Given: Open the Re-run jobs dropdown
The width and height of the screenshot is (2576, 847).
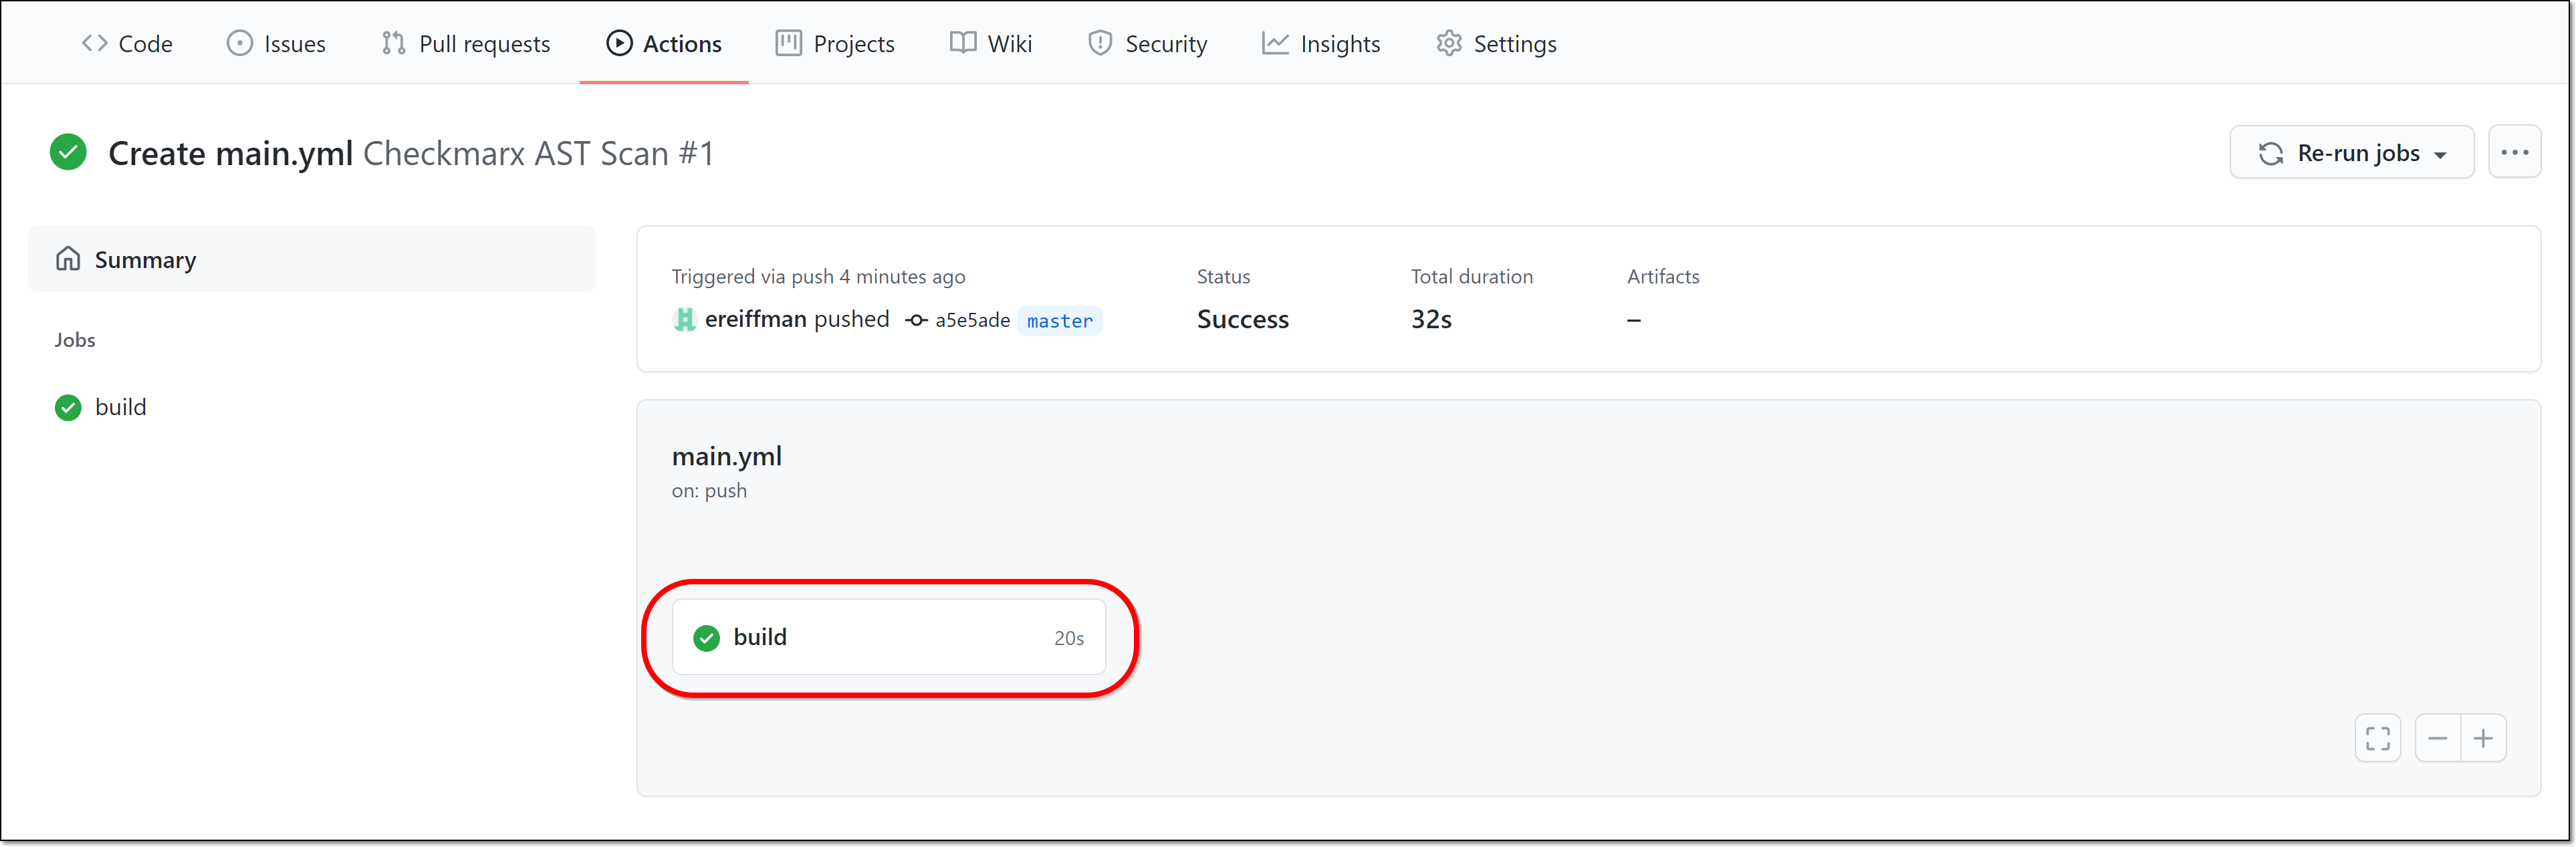Looking at the screenshot, I should point(2351,153).
